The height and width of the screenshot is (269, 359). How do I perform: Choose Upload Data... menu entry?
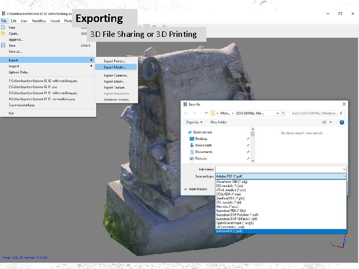48,72
